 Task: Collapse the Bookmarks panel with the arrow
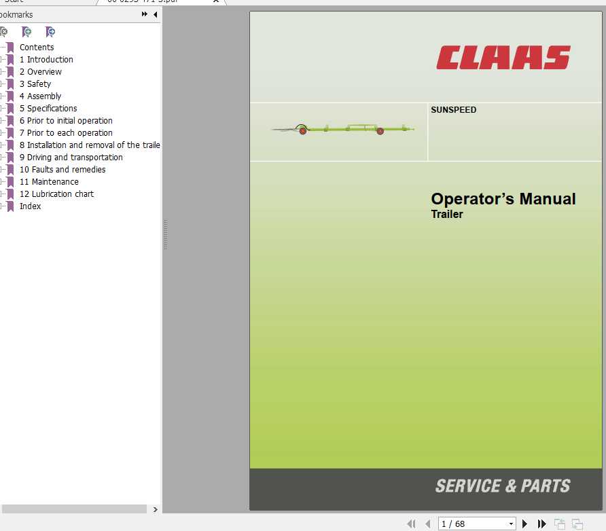pos(154,14)
